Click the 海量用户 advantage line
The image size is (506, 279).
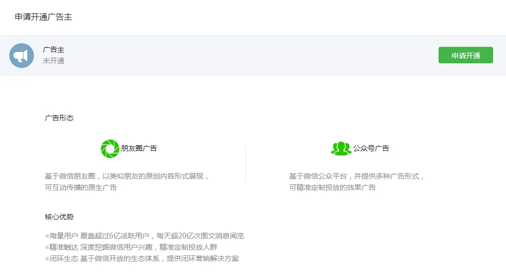pyautogui.click(x=146, y=236)
